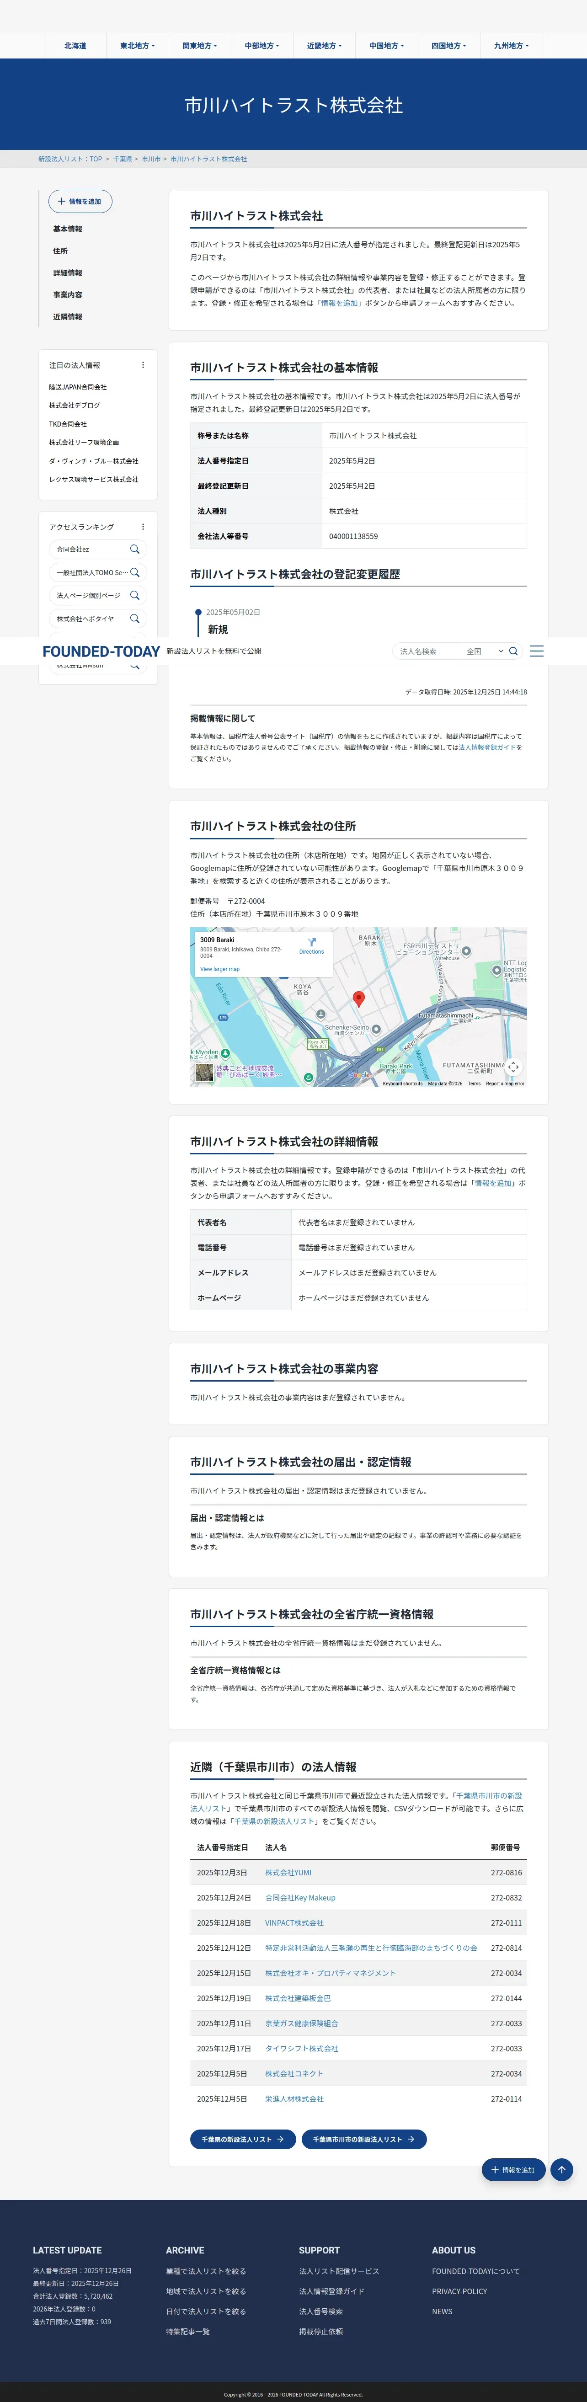Screen dimensions: 587x2402
Task: Expand the 九州地方 menu
Action: point(512,46)
